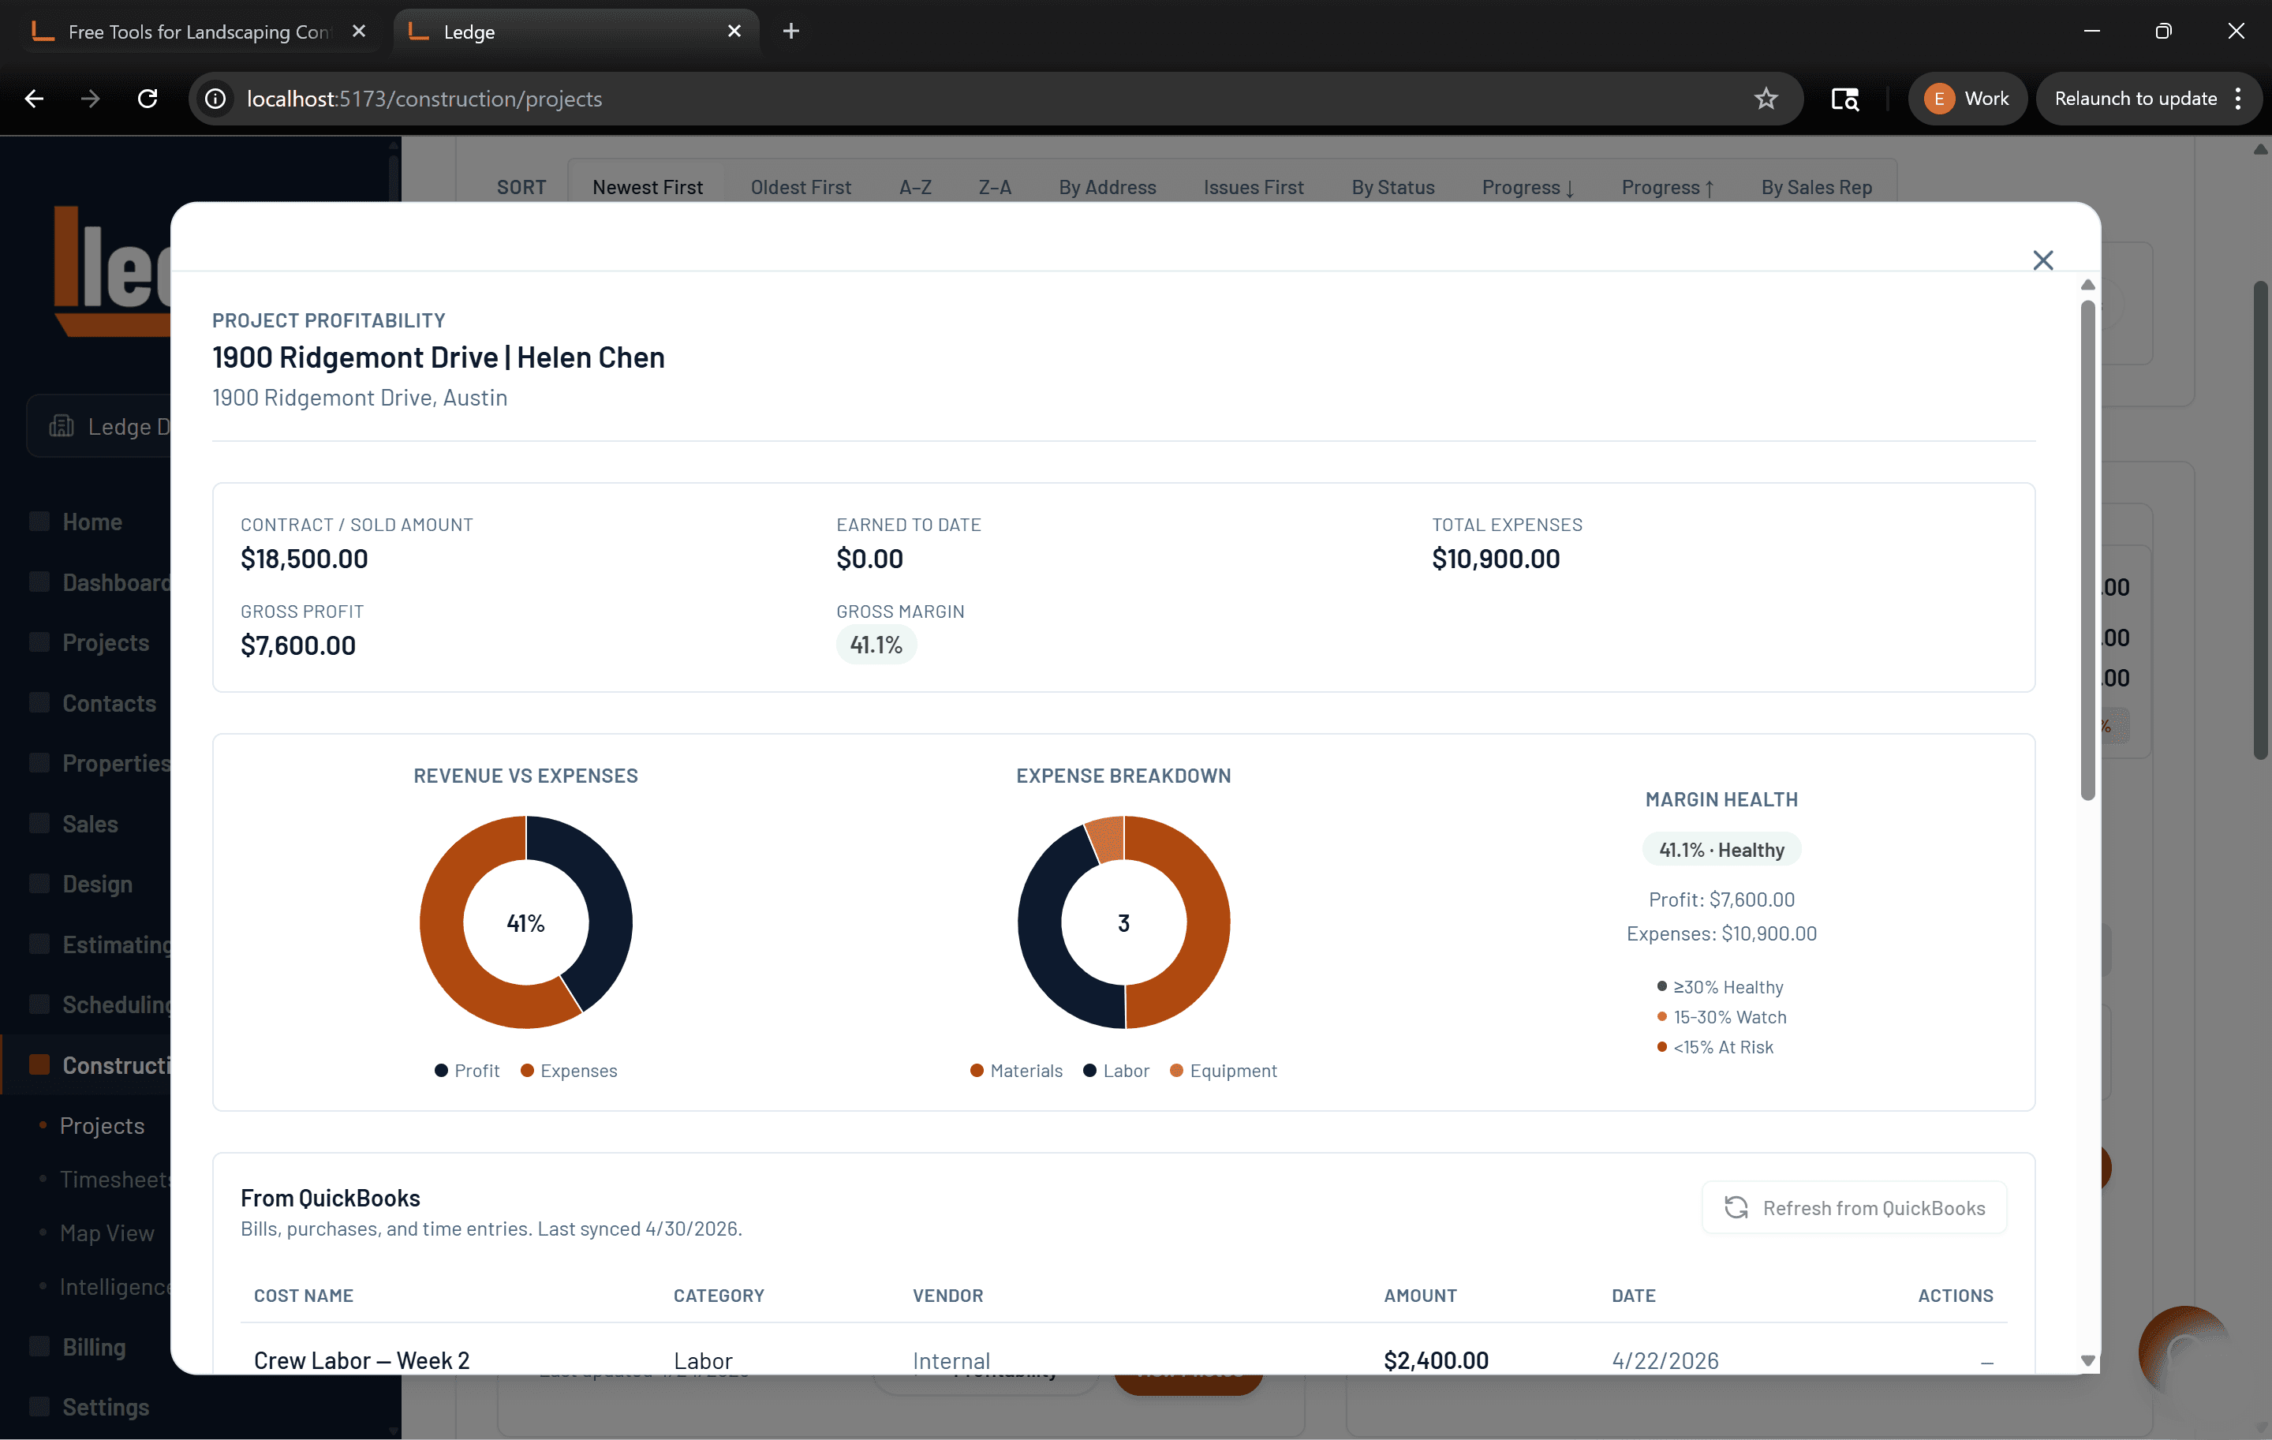This screenshot has width=2272, height=1440.
Task: Close the Ledge browser tab
Action: [734, 31]
